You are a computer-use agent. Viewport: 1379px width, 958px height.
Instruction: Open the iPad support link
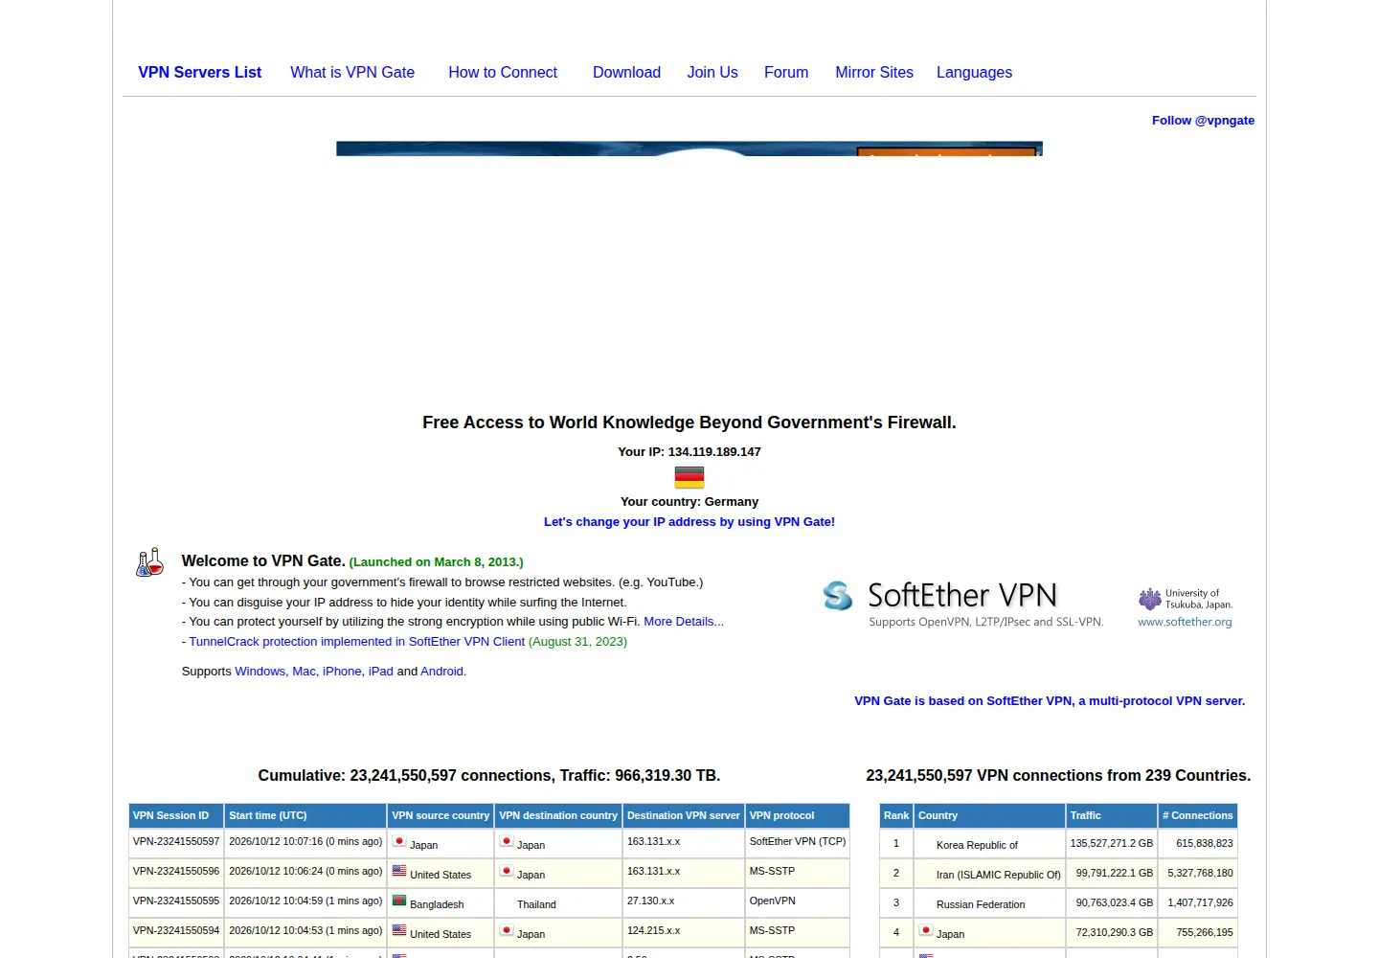380,672
